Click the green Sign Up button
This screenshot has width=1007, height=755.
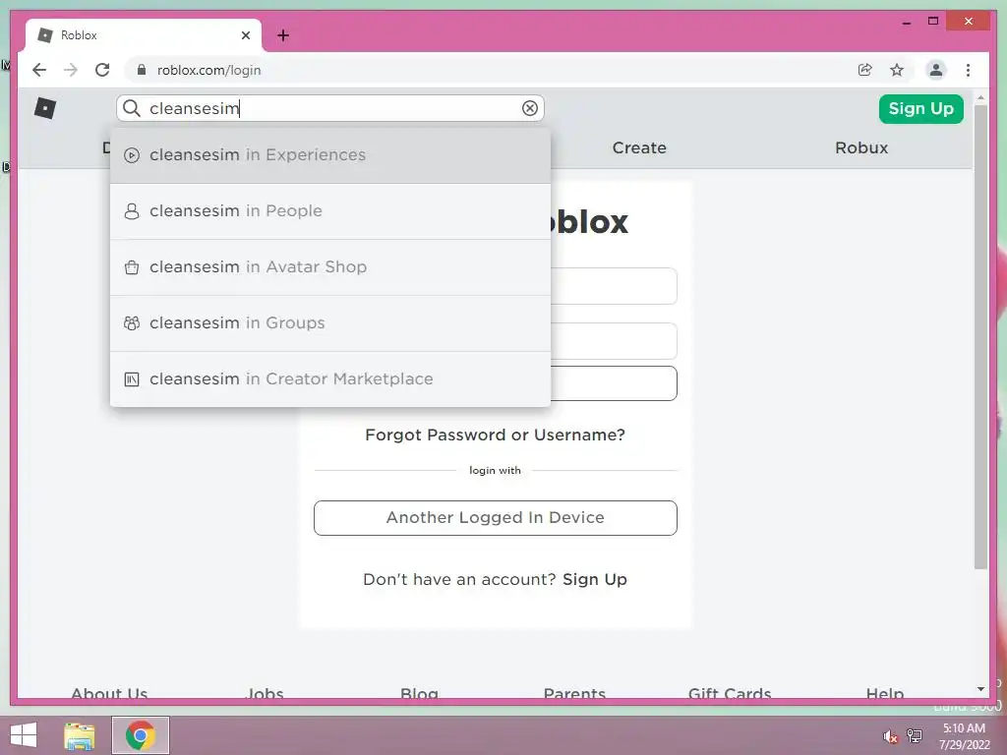920,108
